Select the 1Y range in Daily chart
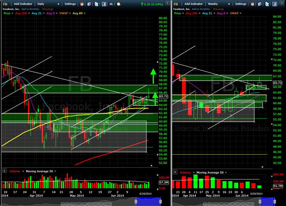This screenshot has width=286, height=206. (x=68, y=204)
